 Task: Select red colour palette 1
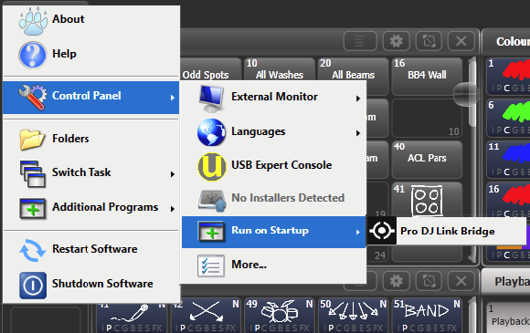[x=508, y=76]
